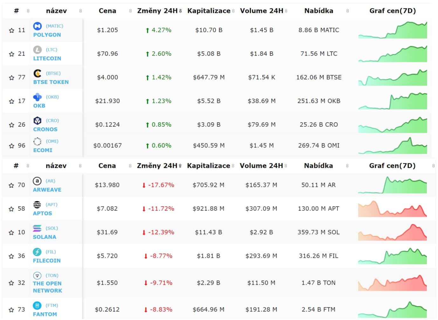Open Solana 7-day price chart
Screen dimensions: 438x320
[392, 232]
